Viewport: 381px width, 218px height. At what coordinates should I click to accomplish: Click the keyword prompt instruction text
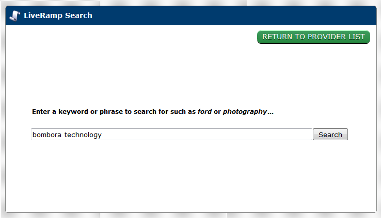pos(153,111)
